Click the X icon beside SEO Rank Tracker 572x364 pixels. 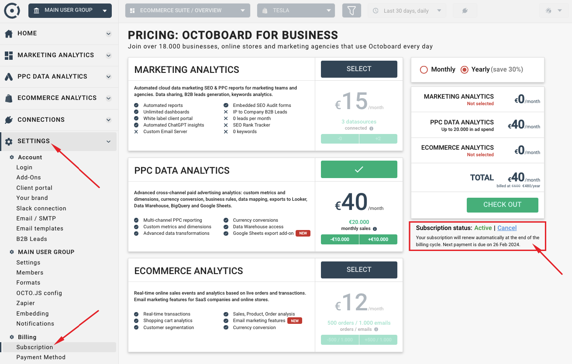click(x=226, y=125)
